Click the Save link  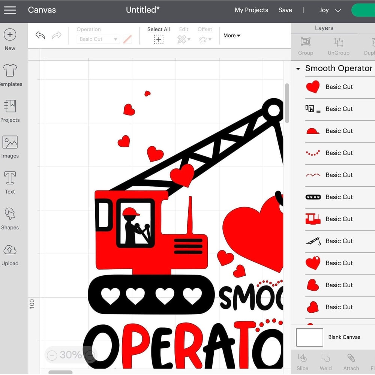pos(285,10)
